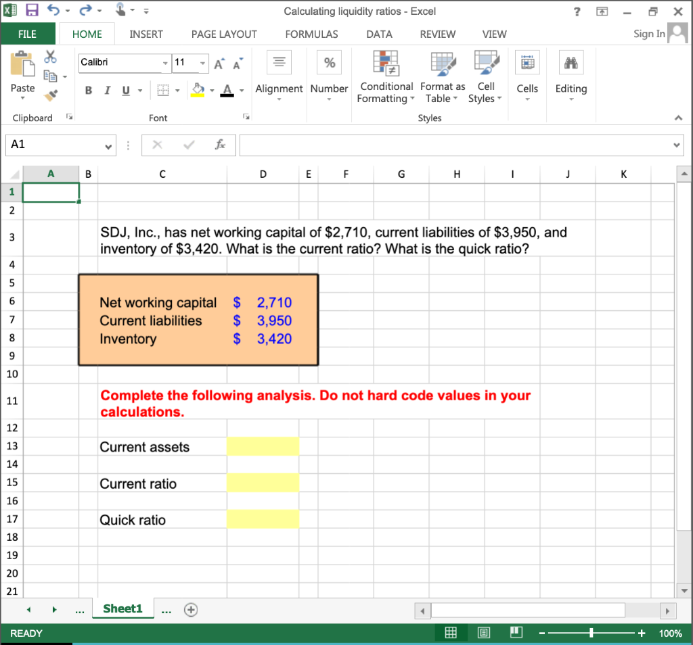The height and width of the screenshot is (645, 693).
Task: Open Excel Help question mark
Action: (x=577, y=11)
